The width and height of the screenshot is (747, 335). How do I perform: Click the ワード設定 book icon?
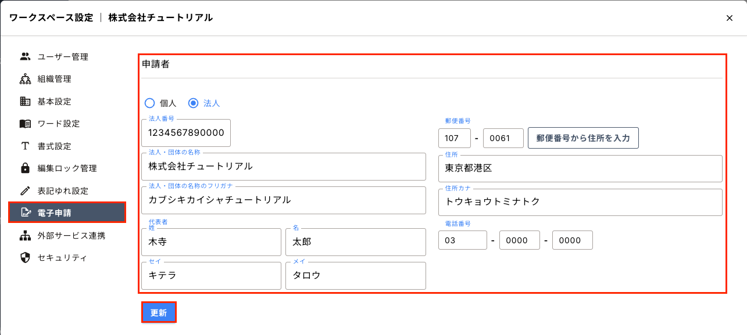pyautogui.click(x=25, y=124)
